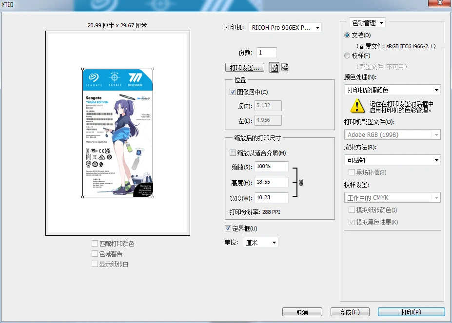Screen dimensions: 452x323
Task: Click the top-right bounding box handle
Action: tap(153, 69)
